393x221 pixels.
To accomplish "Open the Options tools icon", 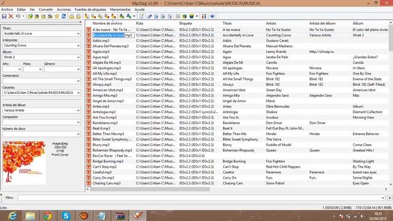I will click(x=204, y=17).
